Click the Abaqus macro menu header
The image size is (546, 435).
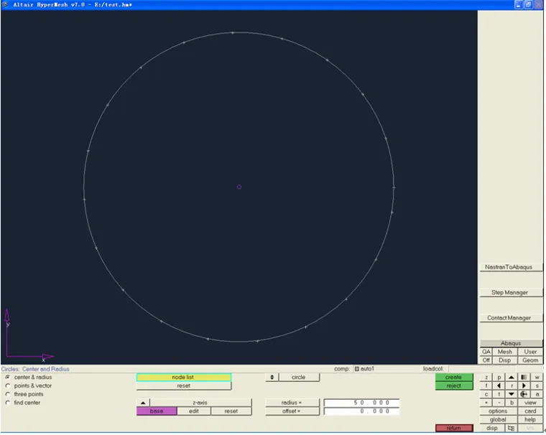(x=511, y=343)
